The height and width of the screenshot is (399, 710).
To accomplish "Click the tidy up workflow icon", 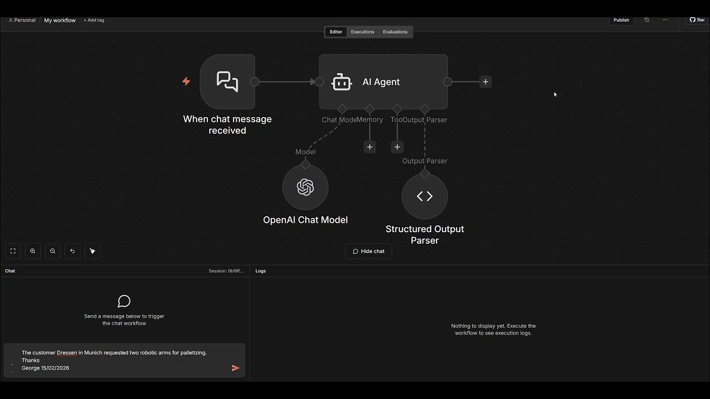I will pyautogui.click(x=92, y=251).
